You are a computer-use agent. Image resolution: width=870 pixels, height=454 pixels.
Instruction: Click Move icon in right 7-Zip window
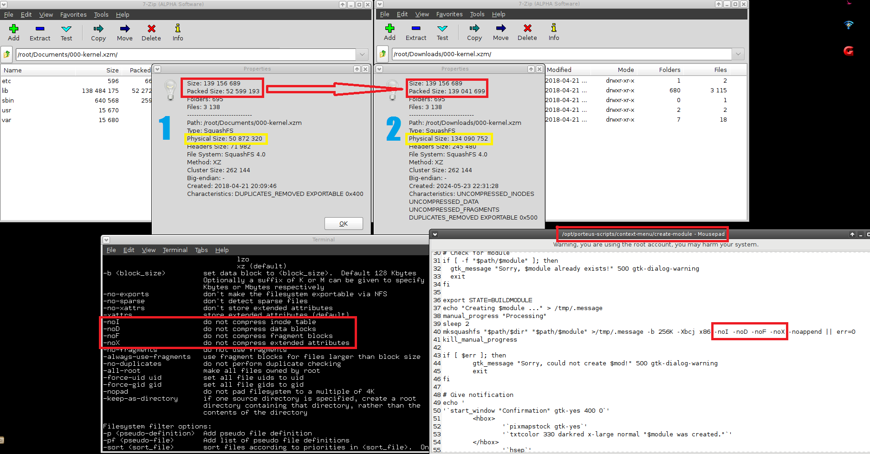click(501, 28)
